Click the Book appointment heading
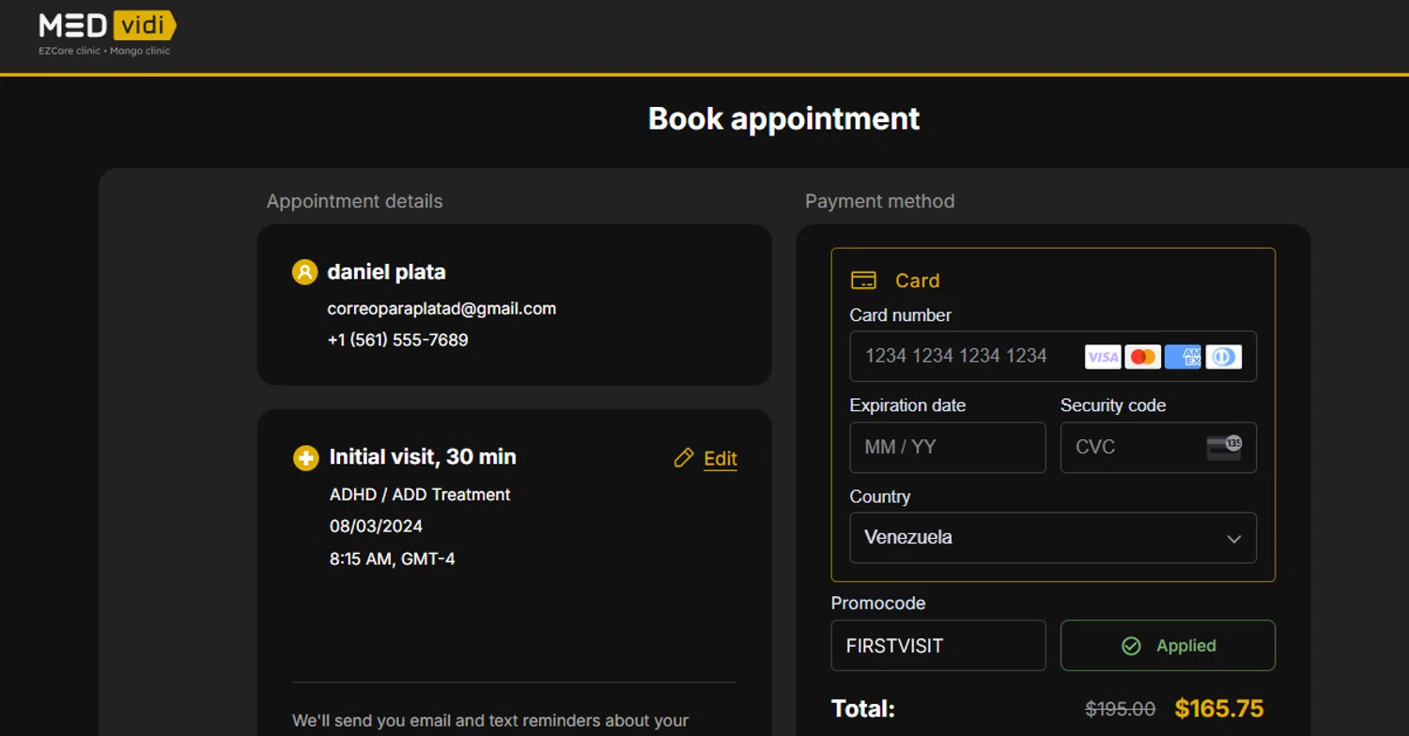The height and width of the screenshot is (736, 1409). click(784, 119)
